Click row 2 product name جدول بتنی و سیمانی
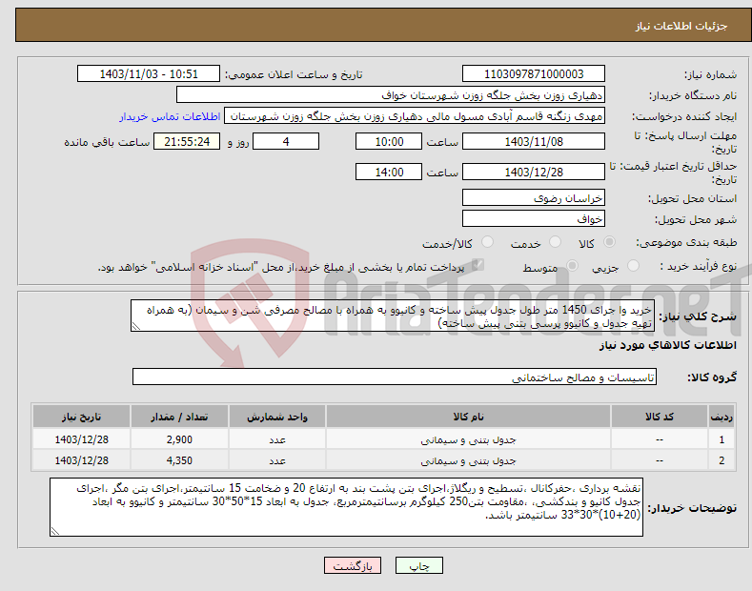Image resolution: width=752 pixels, height=591 pixels. [x=468, y=460]
